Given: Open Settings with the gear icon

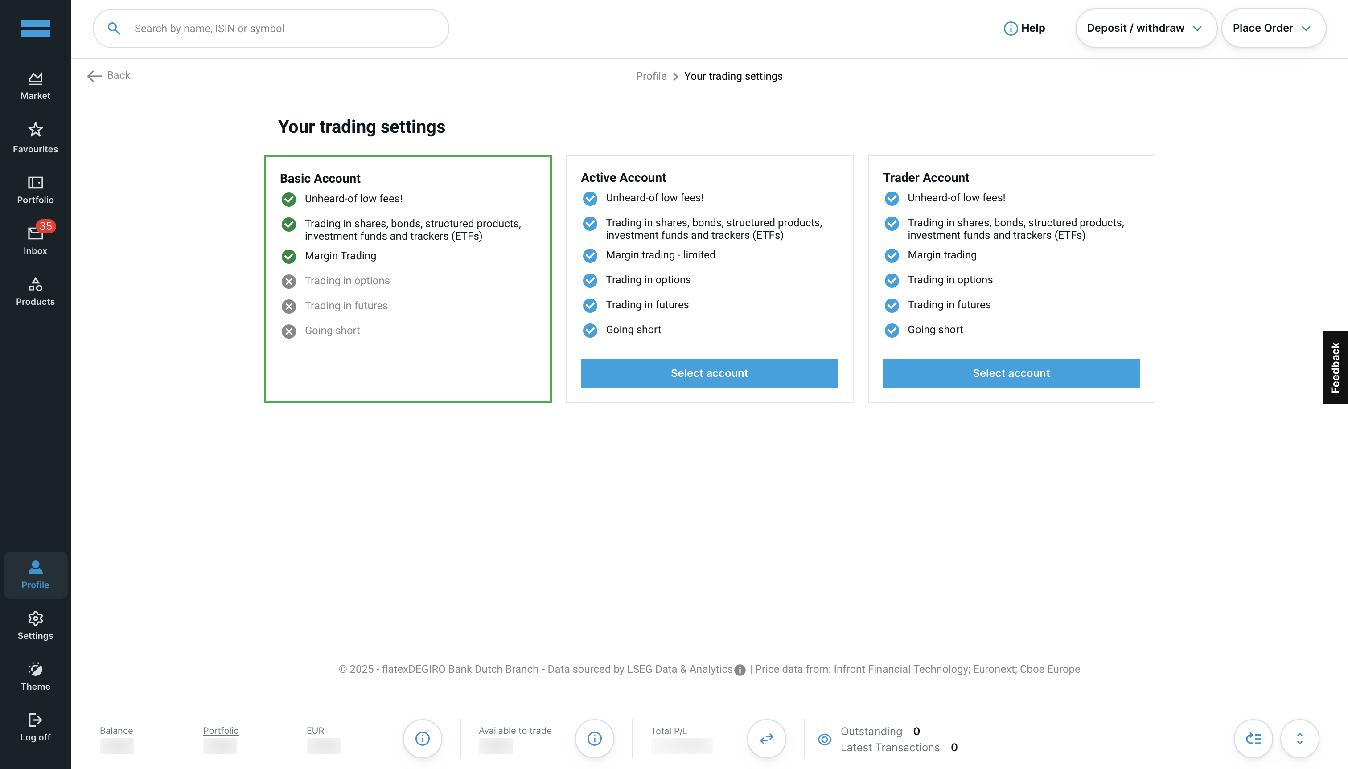Looking at the screenshot, I should 35,626.
